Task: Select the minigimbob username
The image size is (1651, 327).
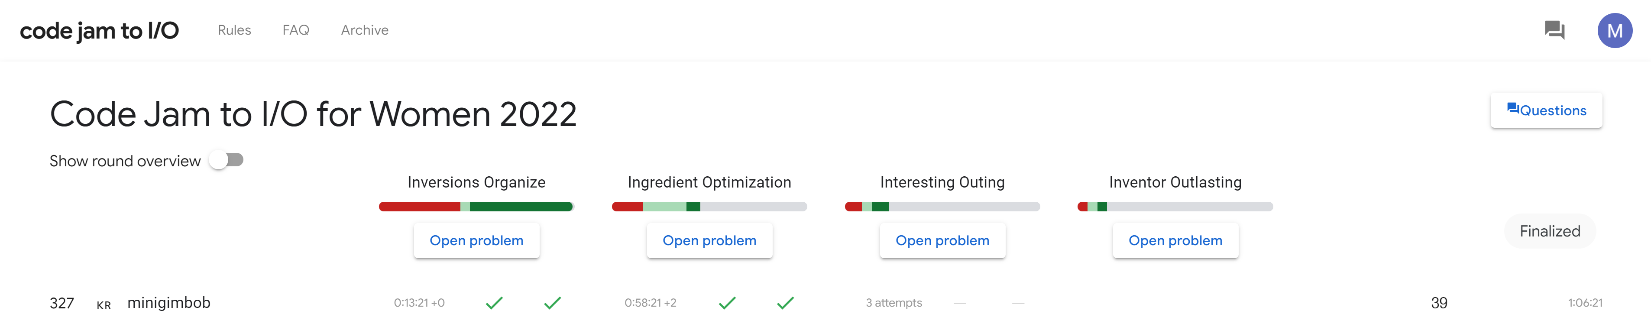Action: tap(168, 303)
